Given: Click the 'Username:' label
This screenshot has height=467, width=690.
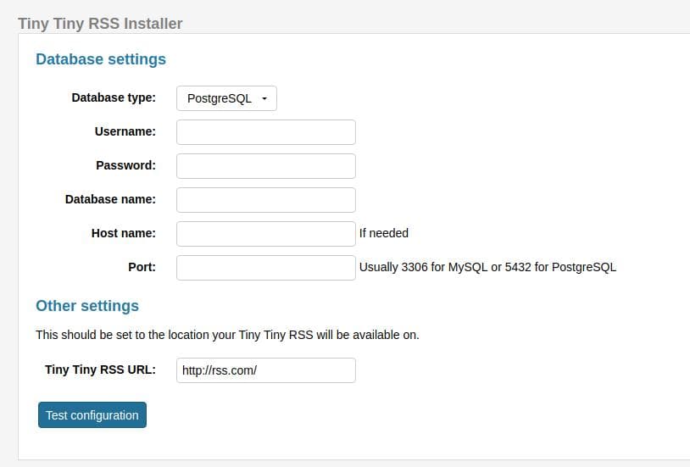Looking at the screenshot, I should (125, 131).
